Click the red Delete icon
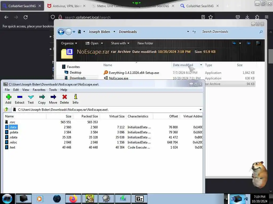The width and height of the screenshot is (273, 204). [65, 99]
